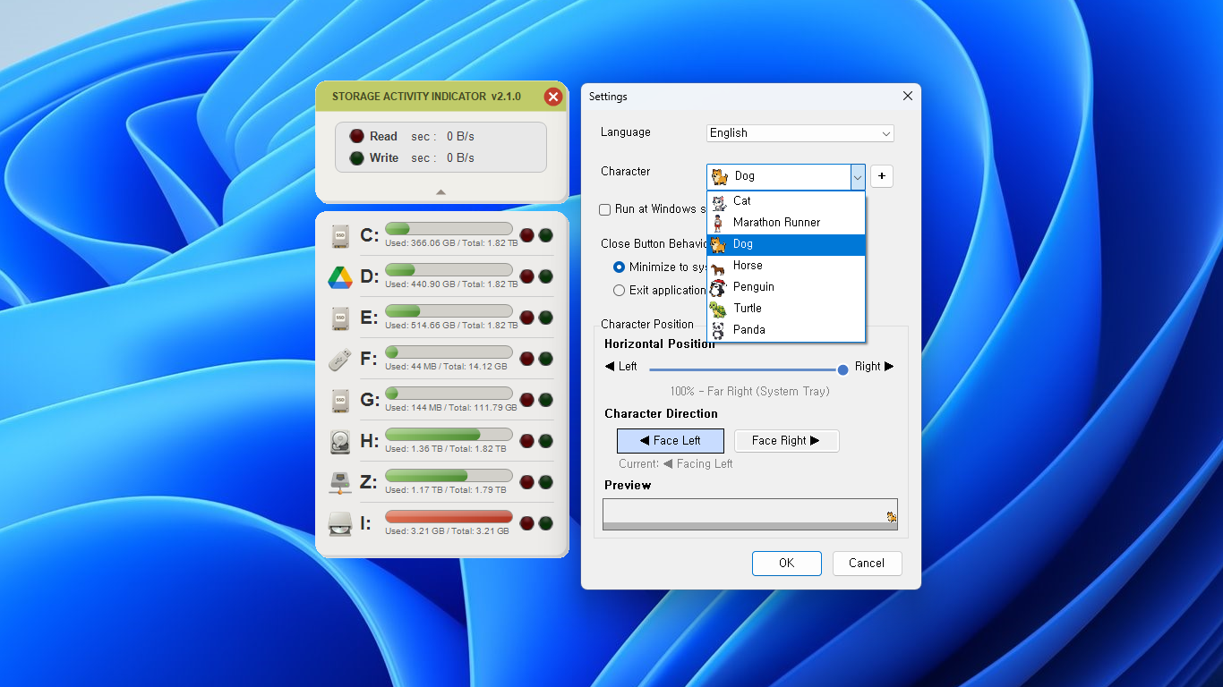Click the 'Used: 440.90 GB / Total: 1.82 TB' text
The width and height of the screenshot is (1223, 687).
[x=451, y=284]
